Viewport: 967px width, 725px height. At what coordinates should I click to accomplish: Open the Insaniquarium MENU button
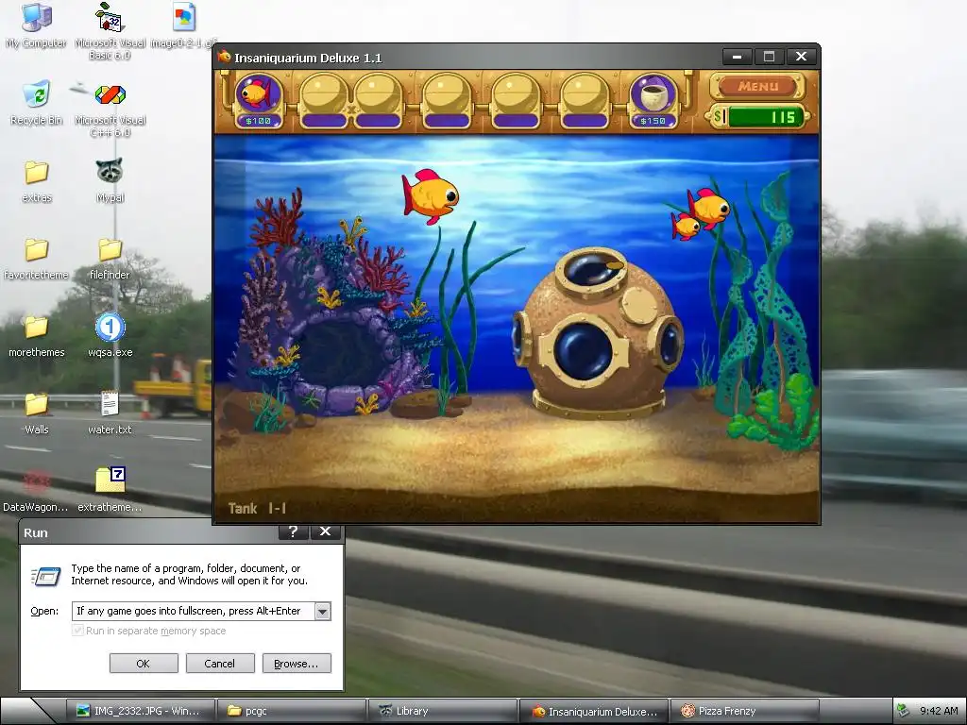point(758,86)
